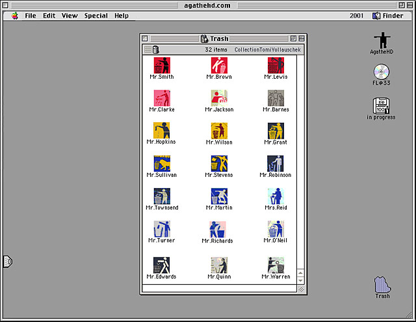Collapse the Trash window with windowshade box
This screenshot has width=416, height=322.
(x=302, y=38)
